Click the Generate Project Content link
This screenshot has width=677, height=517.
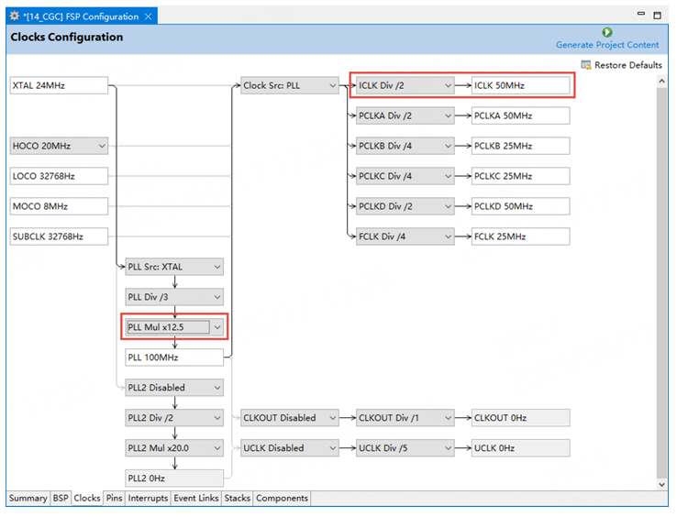[x=607, y=45]
